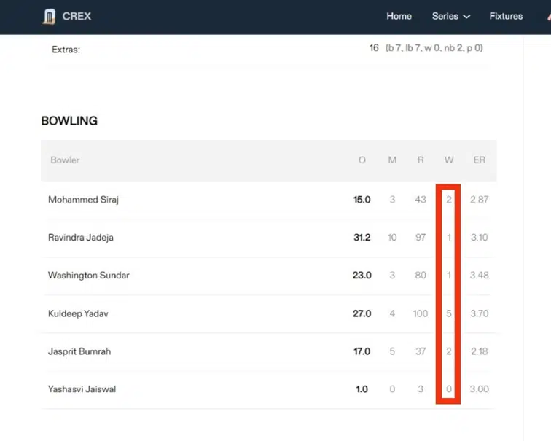Click Siraj's runs value 43
Viewport: 551px width, 441px height.
tap(421, 200)
